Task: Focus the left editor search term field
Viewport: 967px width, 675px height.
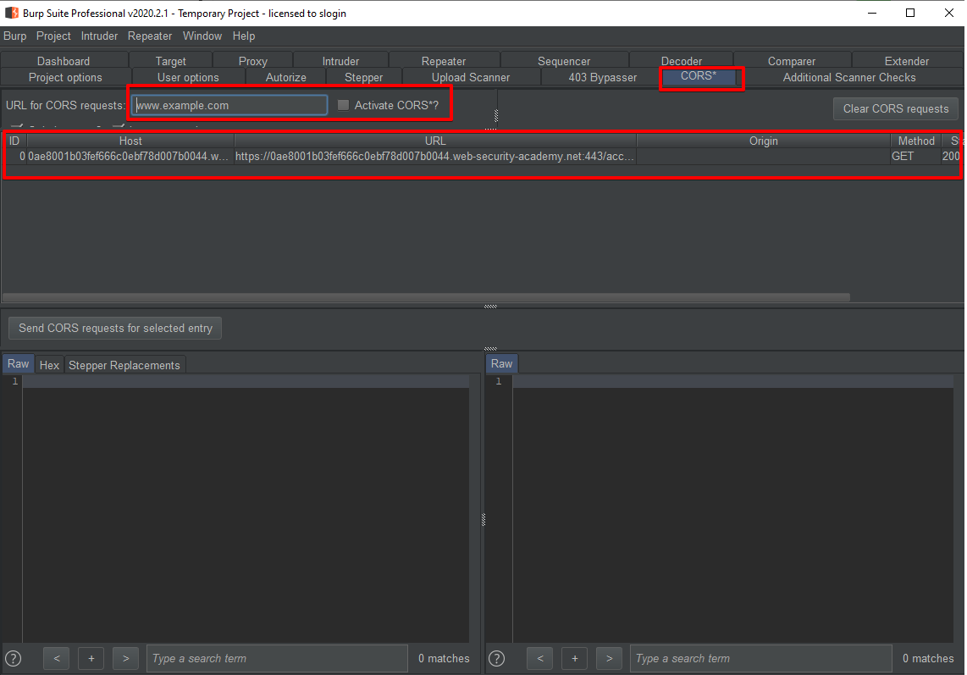Action: click(277, 658)
